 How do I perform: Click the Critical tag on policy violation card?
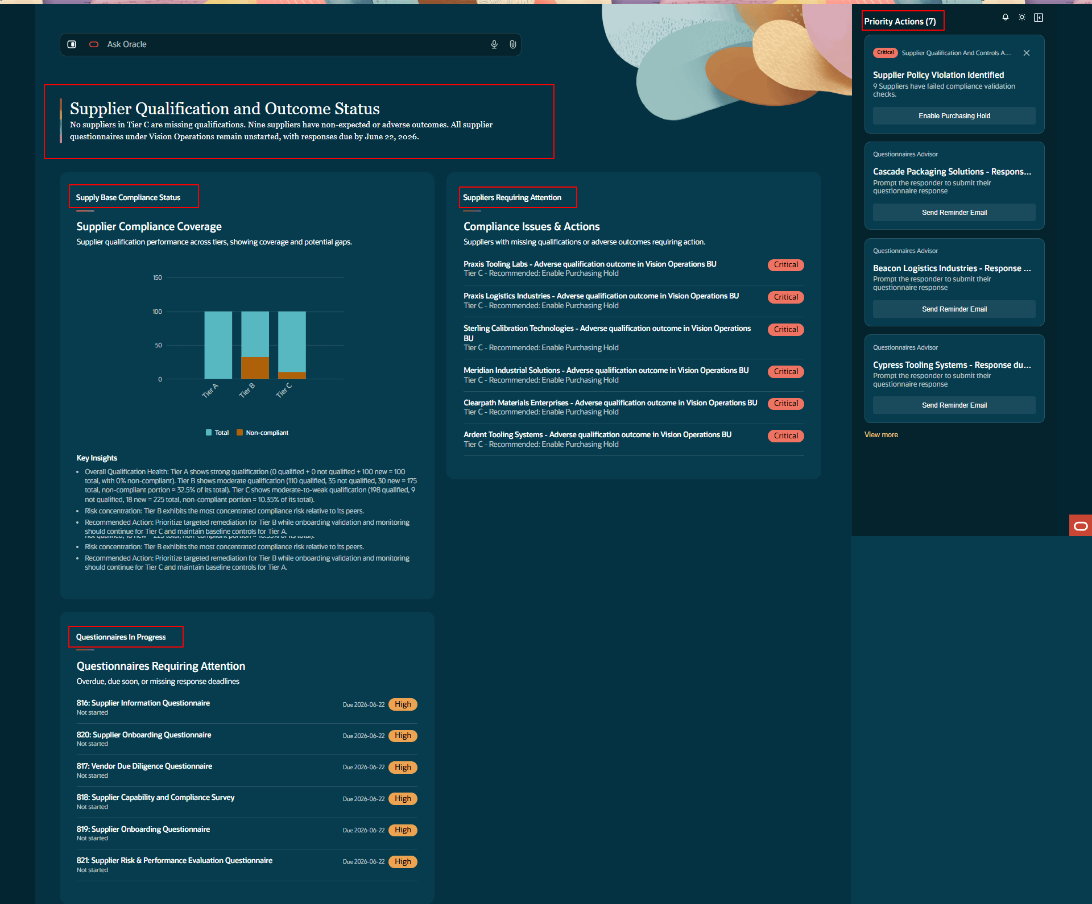click(885, 52)
